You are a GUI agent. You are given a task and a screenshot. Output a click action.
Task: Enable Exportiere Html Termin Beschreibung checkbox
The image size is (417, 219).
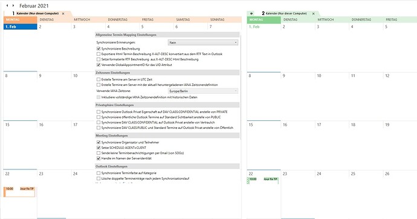[x=99, y=54]
